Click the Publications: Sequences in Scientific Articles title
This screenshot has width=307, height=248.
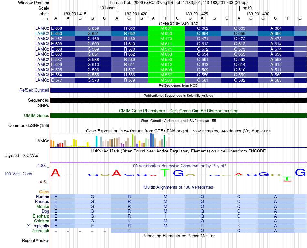click(x=178, y=96)
